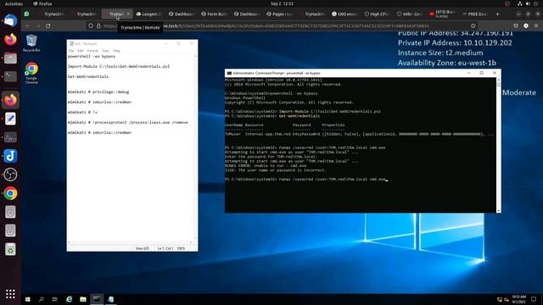Open Notepad's View menu
The height and width of the screenshot is (305, 543).
(x=105, y=51)
